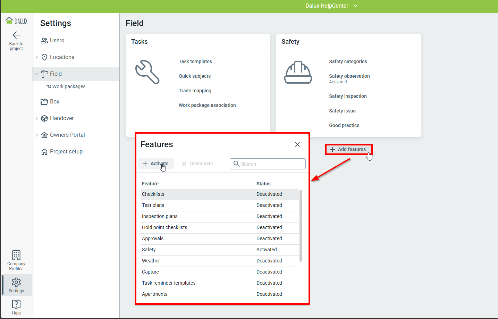Expand the Handover section arrow
The height and width of the screenshot is (319, 498).
37,118
